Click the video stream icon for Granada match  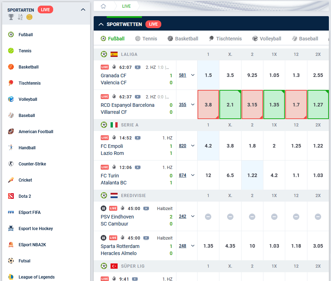coord(138,67)
